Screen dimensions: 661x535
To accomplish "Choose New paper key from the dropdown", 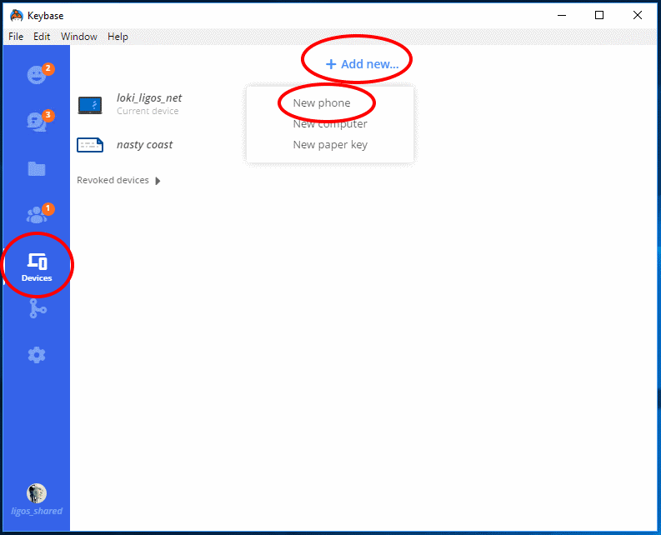I will pos(330,145).
